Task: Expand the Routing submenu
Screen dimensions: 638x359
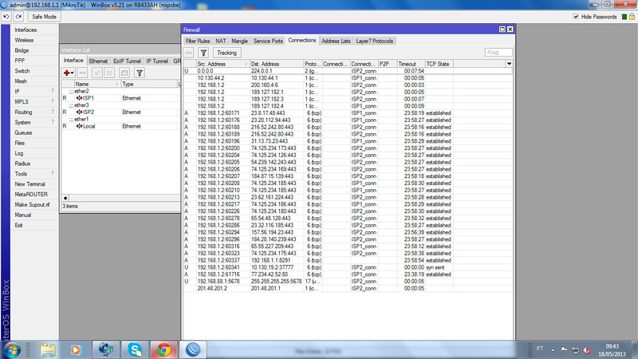Action: click(x=53, y=112)
